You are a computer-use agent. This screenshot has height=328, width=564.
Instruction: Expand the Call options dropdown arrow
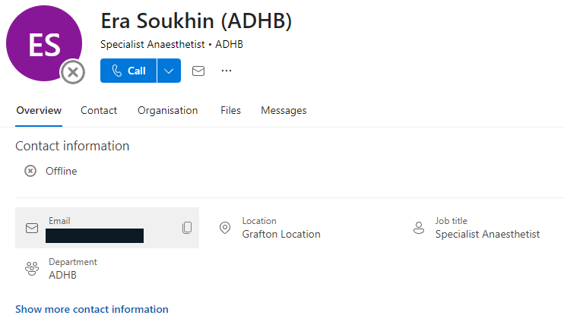point(169,71)
